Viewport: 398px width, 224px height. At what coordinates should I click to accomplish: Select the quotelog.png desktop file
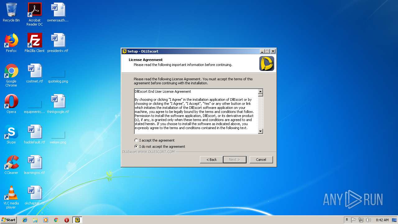pos(58,77)
